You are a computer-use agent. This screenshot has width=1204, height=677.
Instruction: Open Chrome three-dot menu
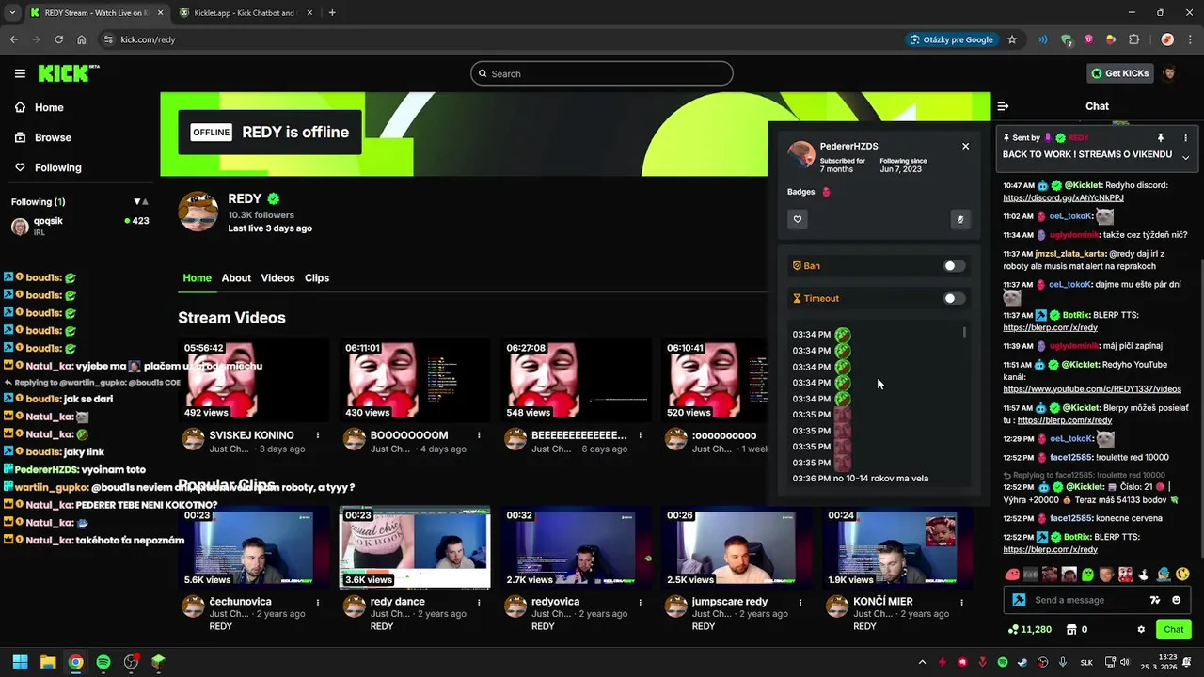click(x=1190, y=39)
